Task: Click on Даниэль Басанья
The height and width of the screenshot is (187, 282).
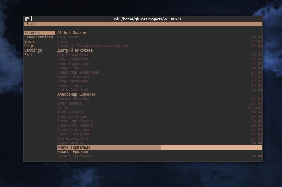Action: [74, 129]
